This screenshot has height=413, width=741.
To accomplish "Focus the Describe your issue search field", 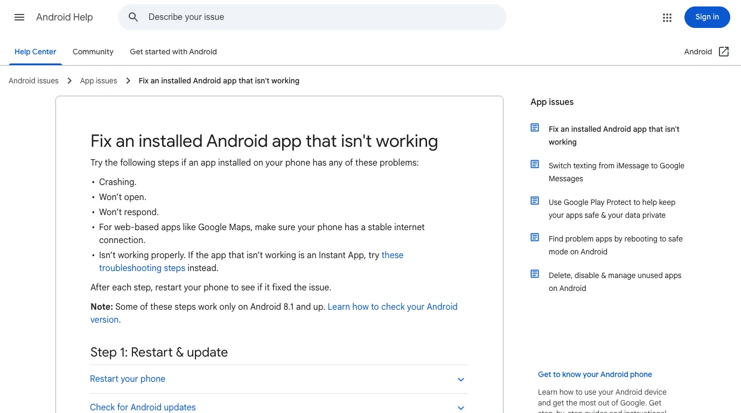I will [x=312, y=17].
